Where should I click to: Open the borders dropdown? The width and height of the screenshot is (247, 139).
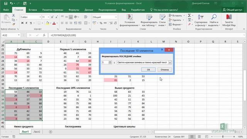pos(42,23)
